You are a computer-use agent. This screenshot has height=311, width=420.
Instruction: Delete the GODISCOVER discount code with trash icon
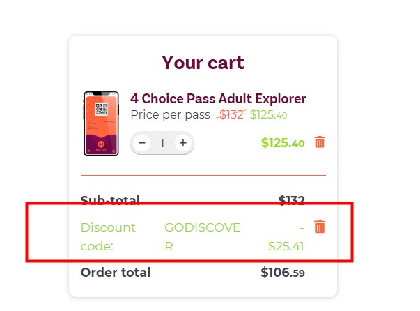[x=320, y=227]
